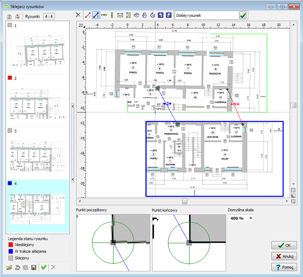Click the blue line end node in lower drawing

pyautogui.click(x=177, y=124)
